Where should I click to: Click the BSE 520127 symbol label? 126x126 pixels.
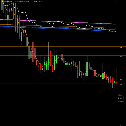[38, 2]
